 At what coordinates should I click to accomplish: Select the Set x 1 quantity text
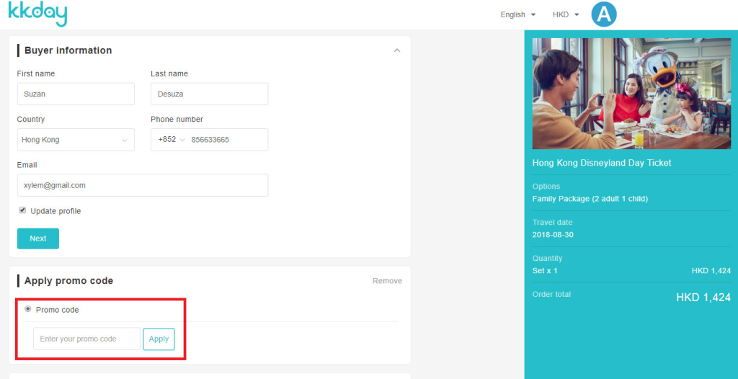[x=545, y=271]
